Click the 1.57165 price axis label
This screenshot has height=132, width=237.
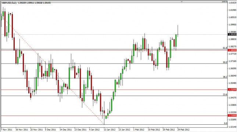click(x=233, y=61)
